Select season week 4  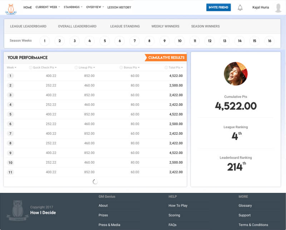click(x=90, y=41)
